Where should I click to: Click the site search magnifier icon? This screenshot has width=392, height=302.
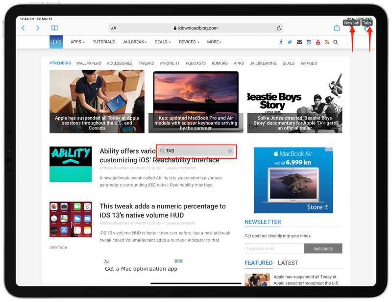[x=336, y=42]
